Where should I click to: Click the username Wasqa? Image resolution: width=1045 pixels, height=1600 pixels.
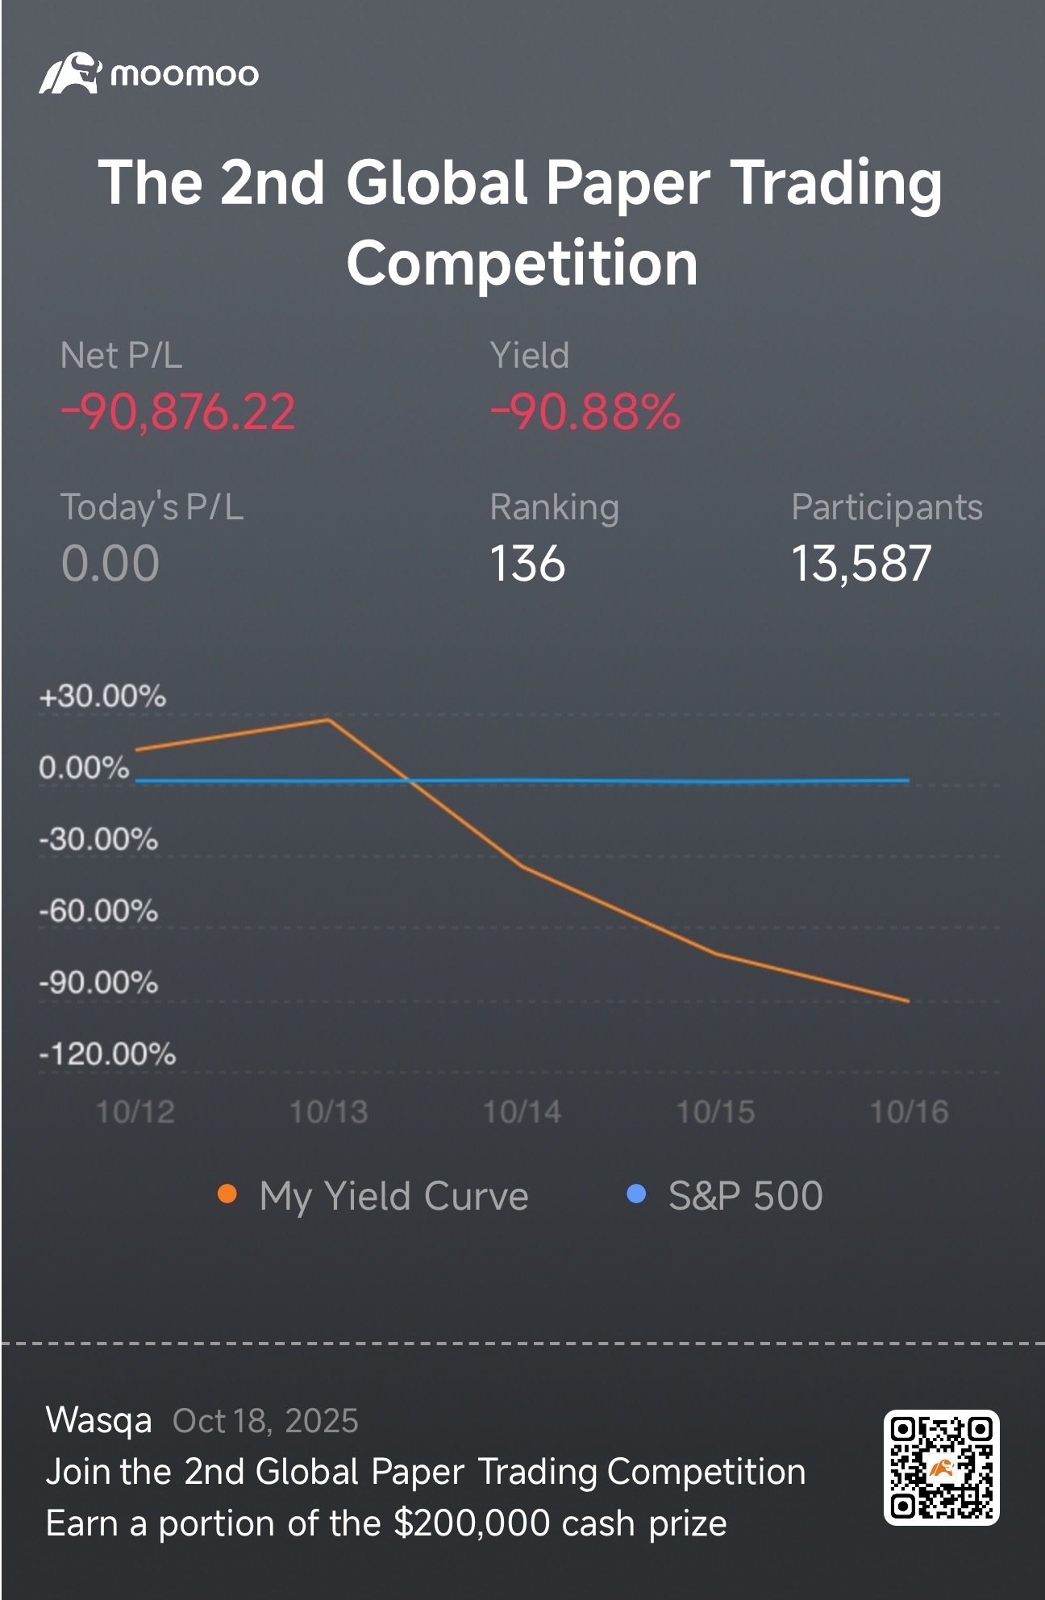click(99, 1421)
